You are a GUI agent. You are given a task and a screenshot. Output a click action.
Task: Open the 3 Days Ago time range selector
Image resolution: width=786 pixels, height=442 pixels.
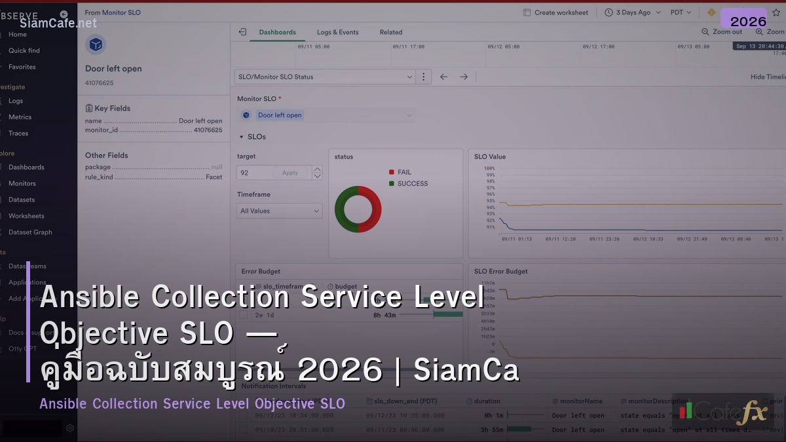pos(631,12)
